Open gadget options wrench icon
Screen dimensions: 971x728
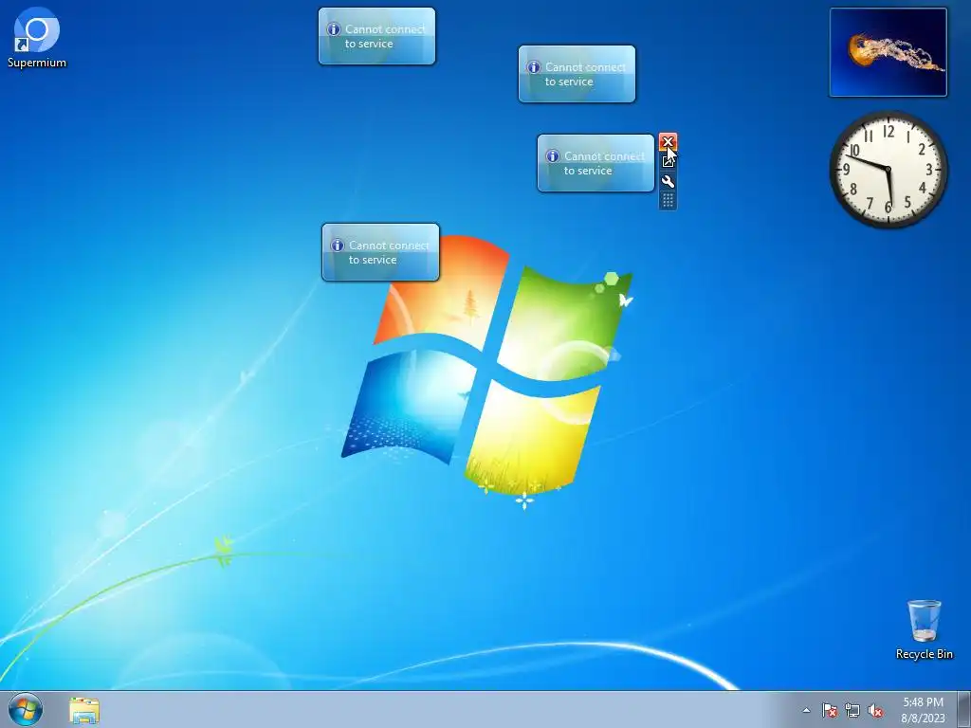coord(668,181)
